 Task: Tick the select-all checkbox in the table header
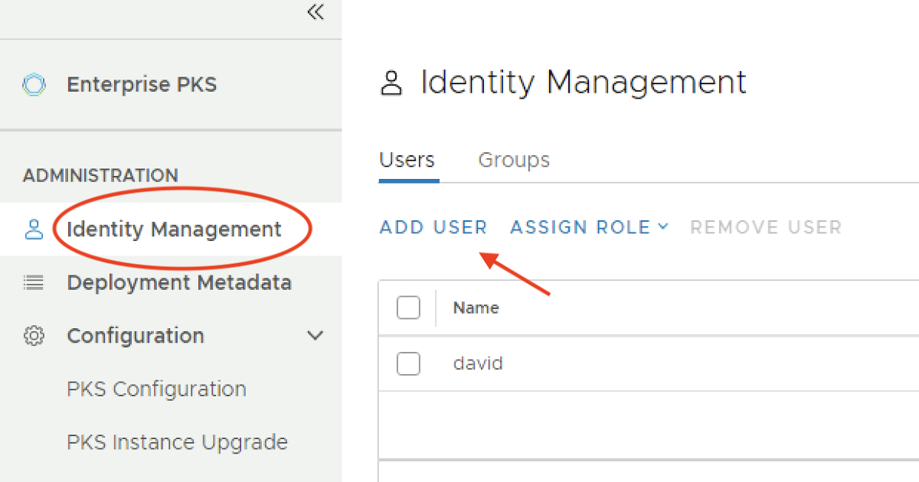click(408, 308)
